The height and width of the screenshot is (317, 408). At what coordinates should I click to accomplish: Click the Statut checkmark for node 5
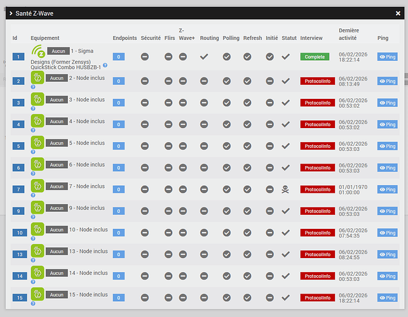(x=285, y=146)
